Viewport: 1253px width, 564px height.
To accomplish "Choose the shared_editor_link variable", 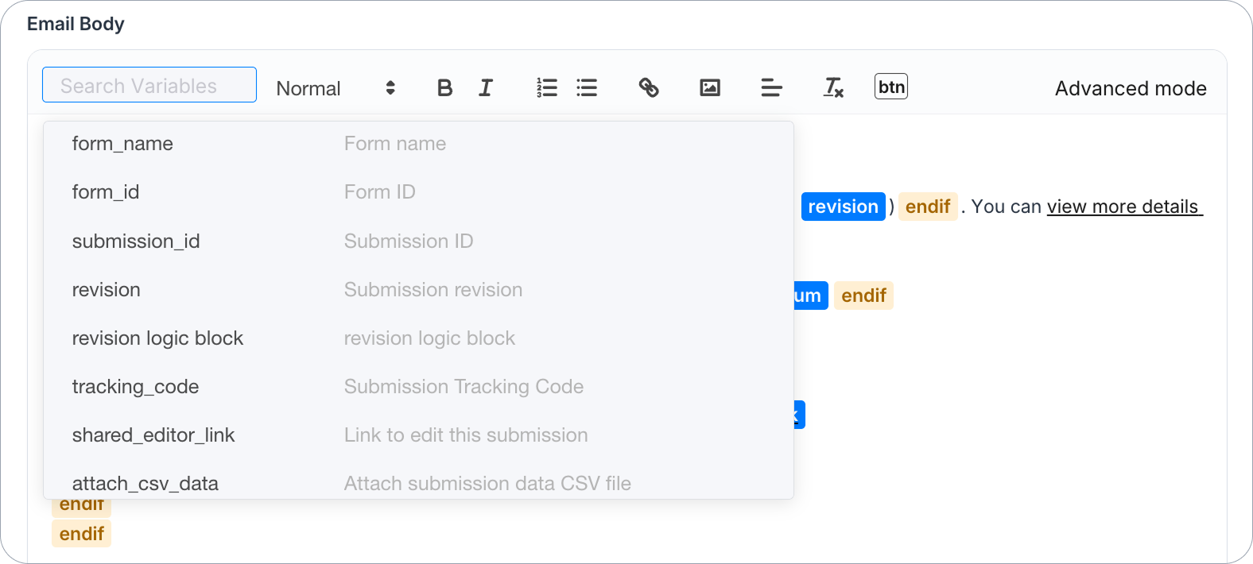I will 418,435.
